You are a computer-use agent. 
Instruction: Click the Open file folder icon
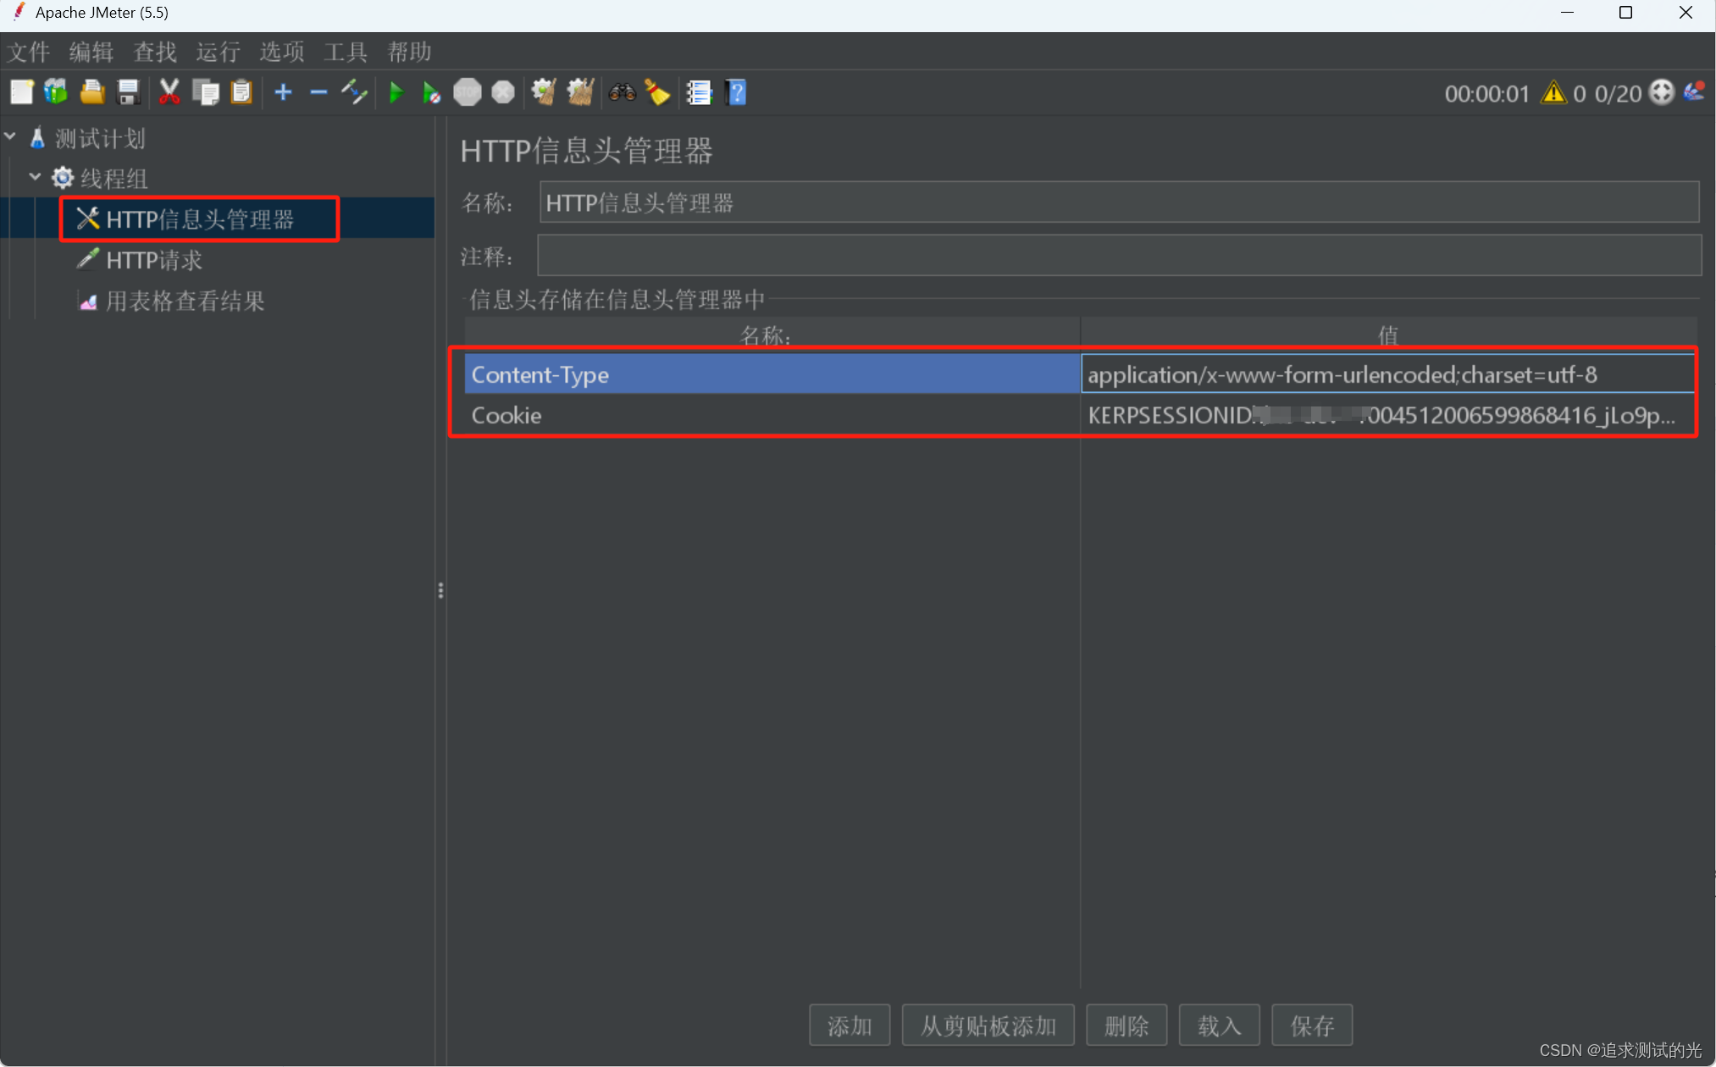tap(92, 92)
